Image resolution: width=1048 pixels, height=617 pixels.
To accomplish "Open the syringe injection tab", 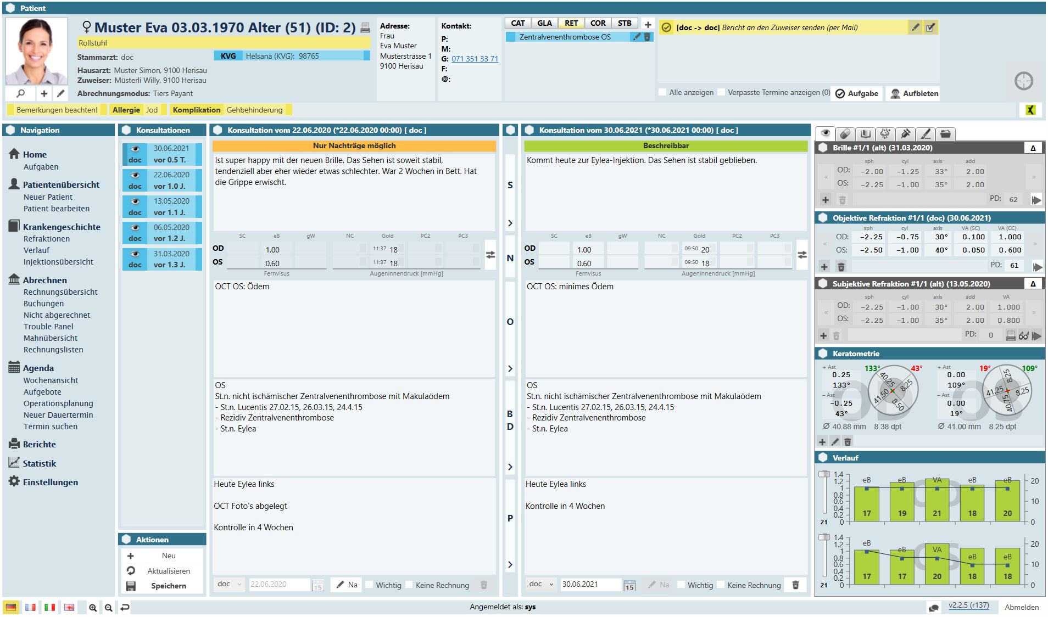I will tap(906, 133).
